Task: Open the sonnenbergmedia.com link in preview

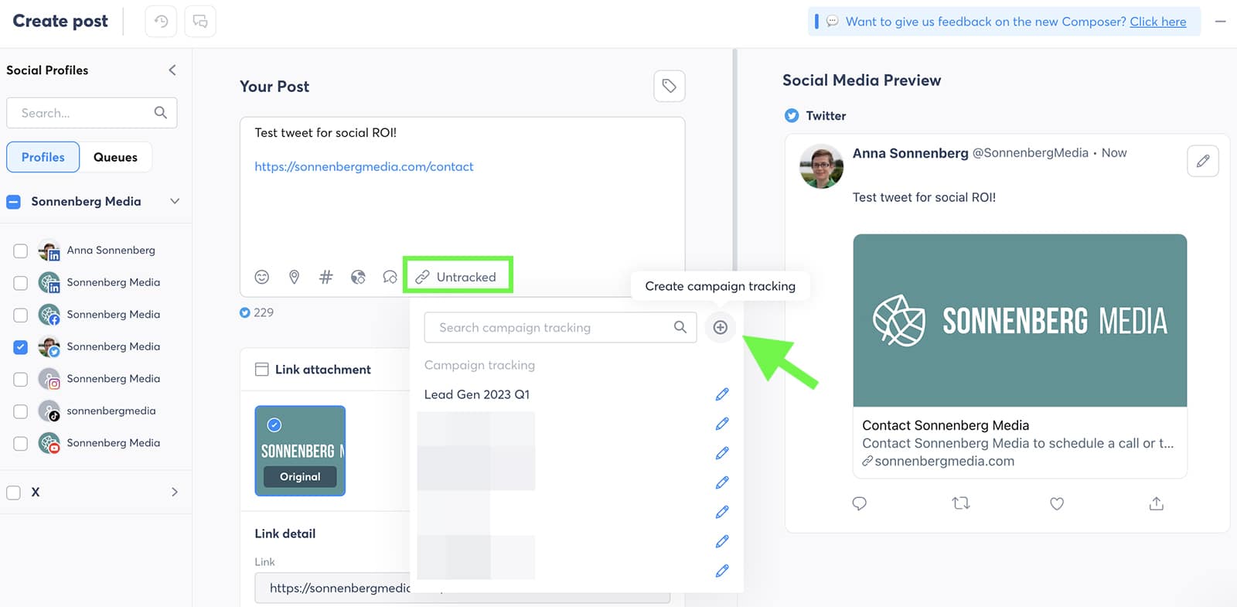Action: click(938, 461)
